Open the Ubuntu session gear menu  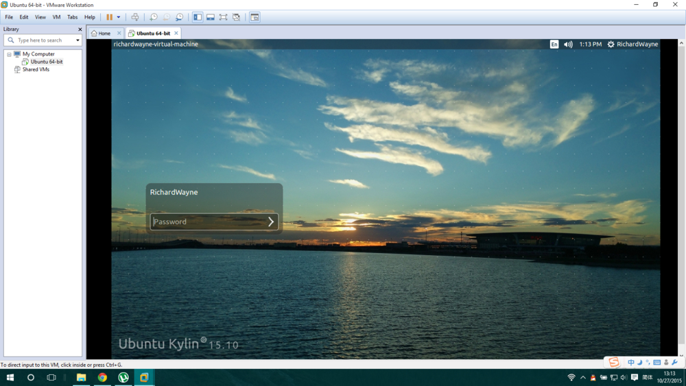(x=611, y=44)
